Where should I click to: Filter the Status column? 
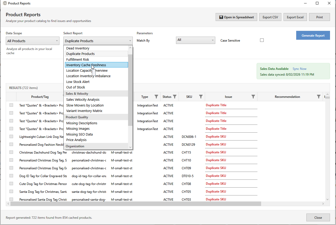(175, 97)
